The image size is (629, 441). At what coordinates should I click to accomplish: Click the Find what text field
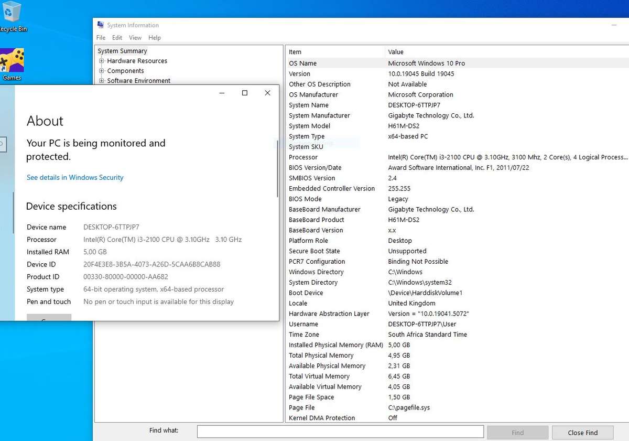pos(340,432)
